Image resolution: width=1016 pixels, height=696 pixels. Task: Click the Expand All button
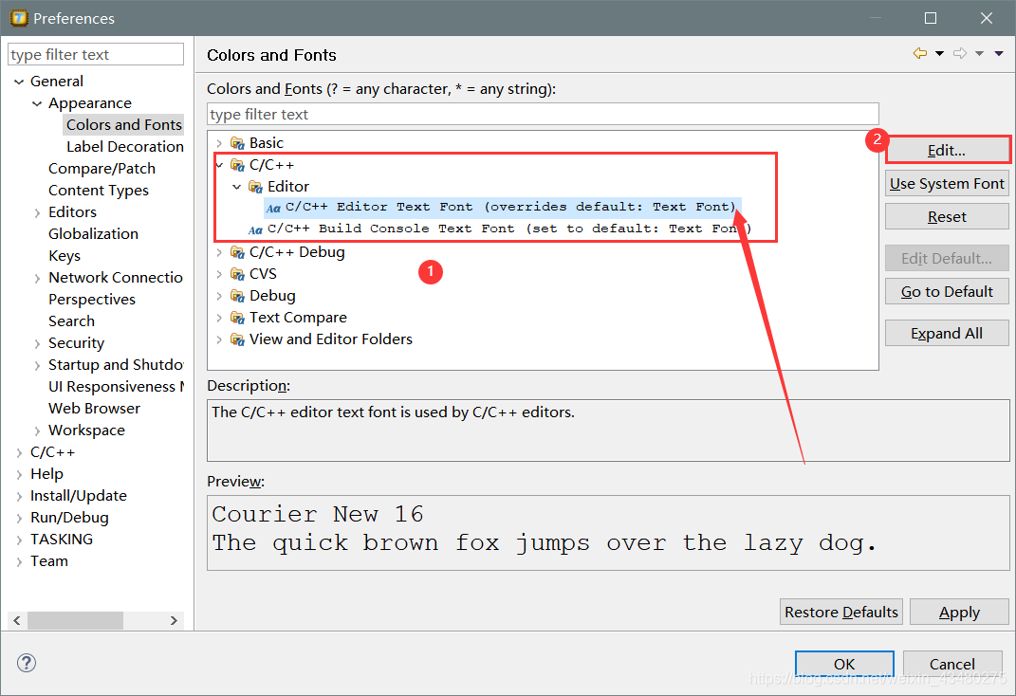947,334
